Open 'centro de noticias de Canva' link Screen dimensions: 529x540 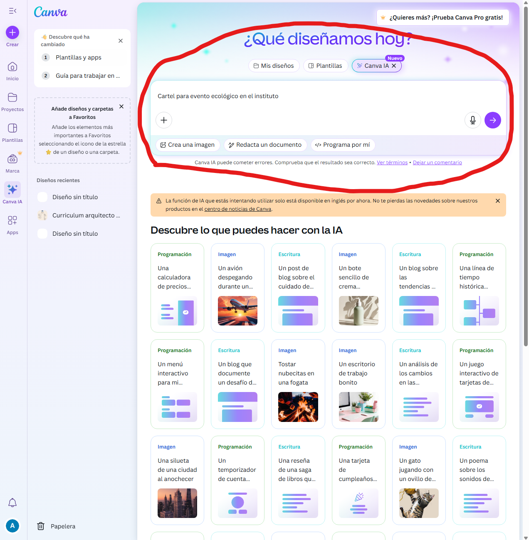tap(238, 209)
